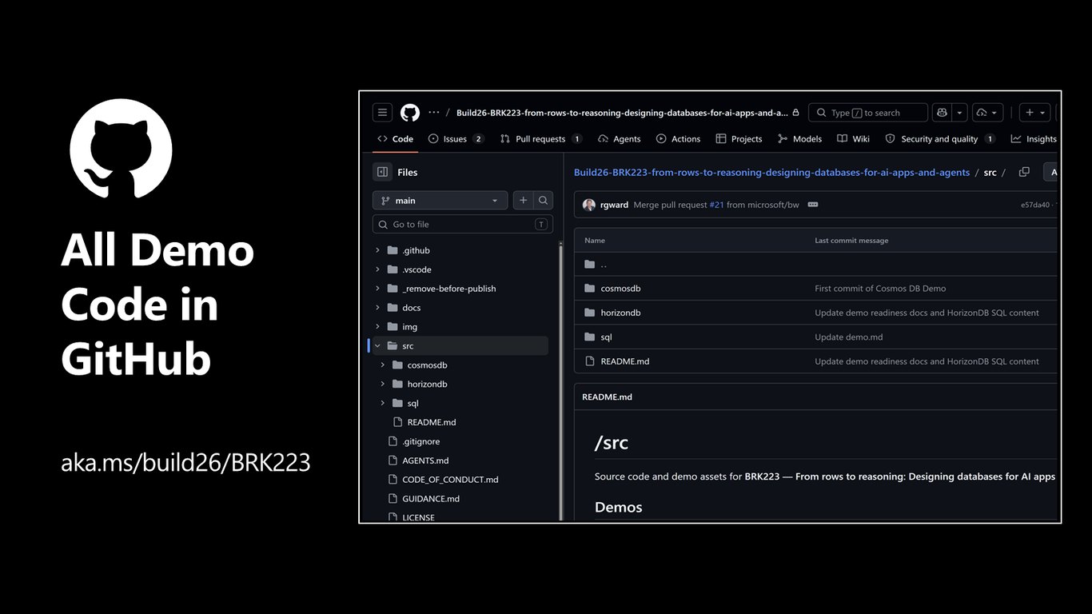Open the Insights tab
This screenshot has width=1092, height=614.
pos(1033,139)
